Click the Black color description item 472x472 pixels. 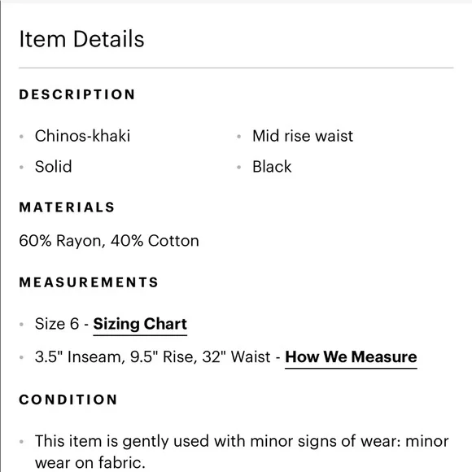point(272,167)
